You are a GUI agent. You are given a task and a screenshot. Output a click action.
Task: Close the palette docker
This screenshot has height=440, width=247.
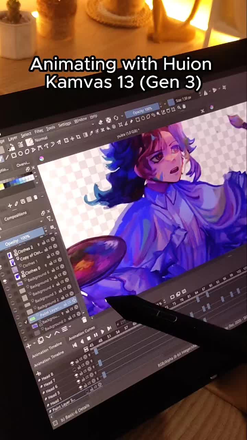pyautogui.click(x=33, y=168)
